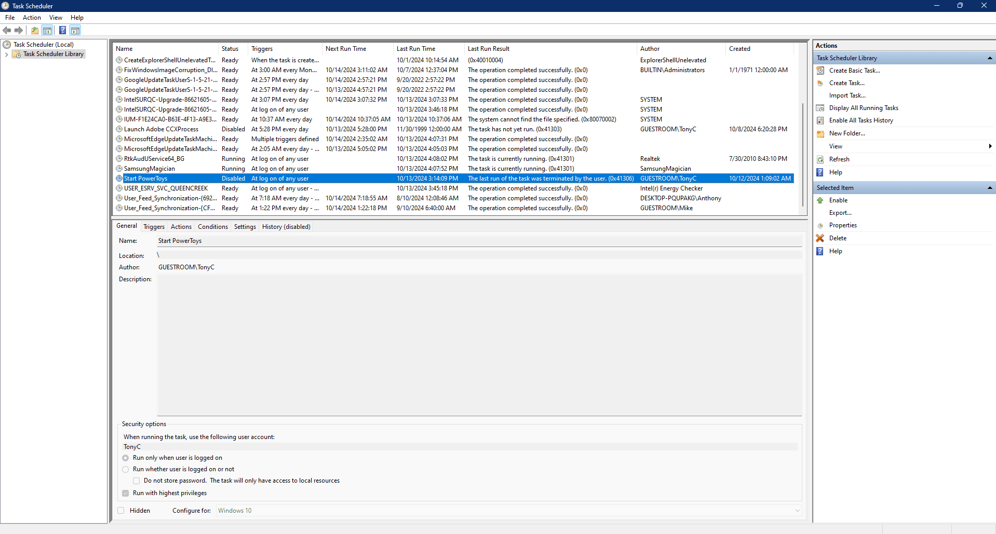Click the Refresh icon in Actions pane
This screenshot has width=996, height=534.
point(820,159)
